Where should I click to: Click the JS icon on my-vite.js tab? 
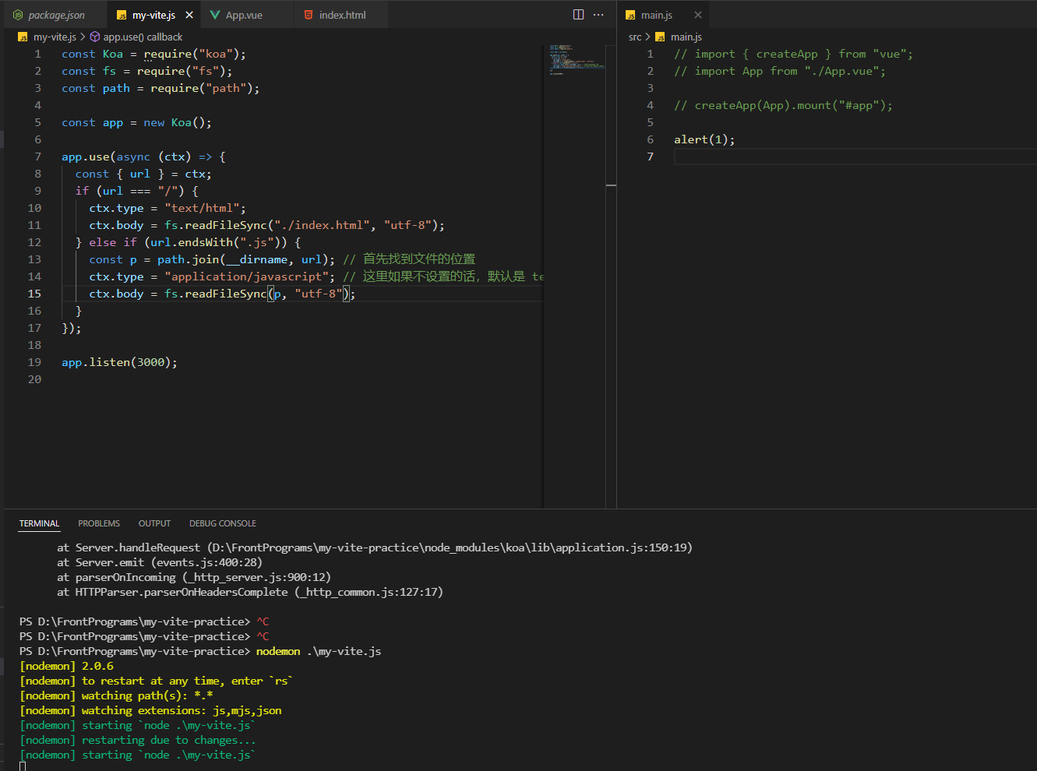122,15
